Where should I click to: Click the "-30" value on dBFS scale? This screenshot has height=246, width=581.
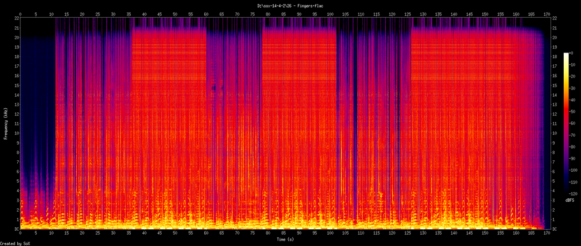point(573,88)
